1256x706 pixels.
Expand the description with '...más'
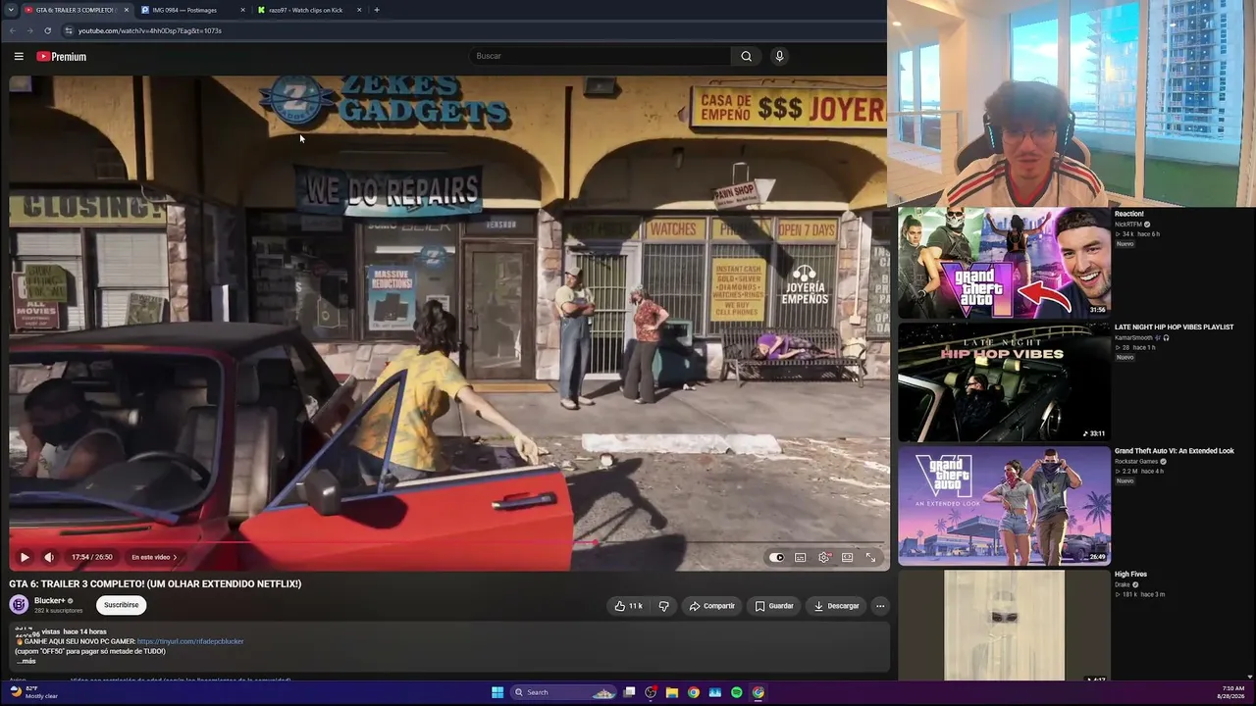[26, 661]
